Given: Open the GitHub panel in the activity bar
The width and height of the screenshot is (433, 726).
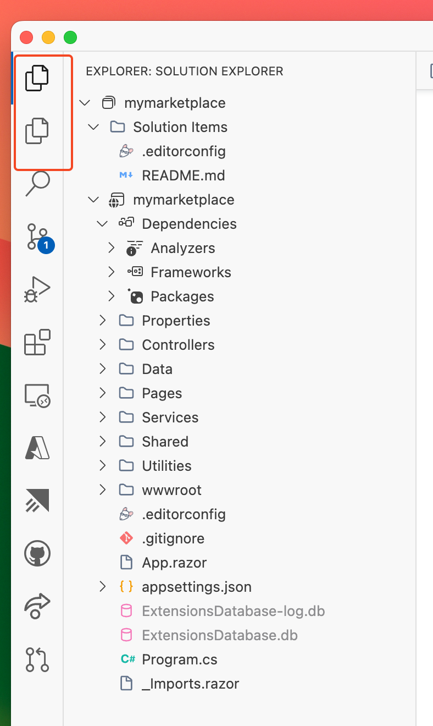Looking at the screenshot, I should click(37, 553).
